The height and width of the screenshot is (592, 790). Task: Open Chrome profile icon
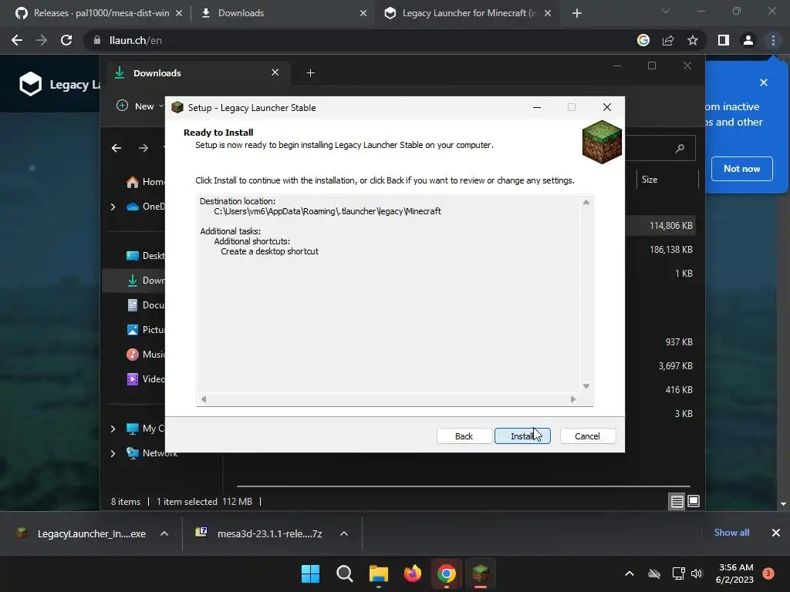coord(748,40)
